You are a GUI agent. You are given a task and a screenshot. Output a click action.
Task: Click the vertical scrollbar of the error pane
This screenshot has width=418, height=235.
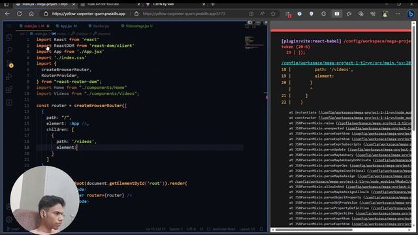click(413, 78)
